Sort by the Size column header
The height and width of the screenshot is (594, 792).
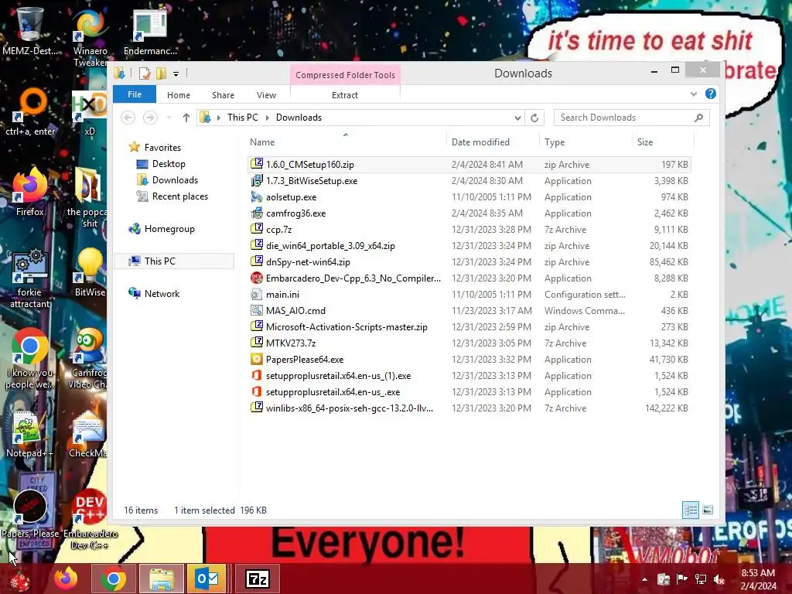663,142
